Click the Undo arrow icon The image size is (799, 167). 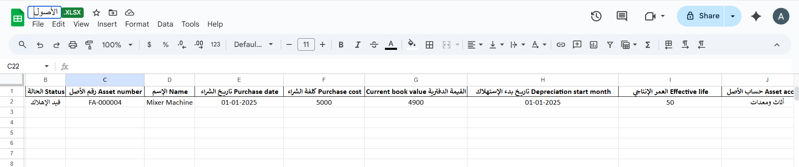click(40, 45)
